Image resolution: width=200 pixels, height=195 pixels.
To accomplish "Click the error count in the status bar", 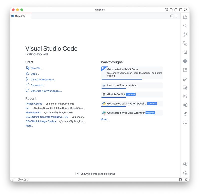I will [20, 179].
